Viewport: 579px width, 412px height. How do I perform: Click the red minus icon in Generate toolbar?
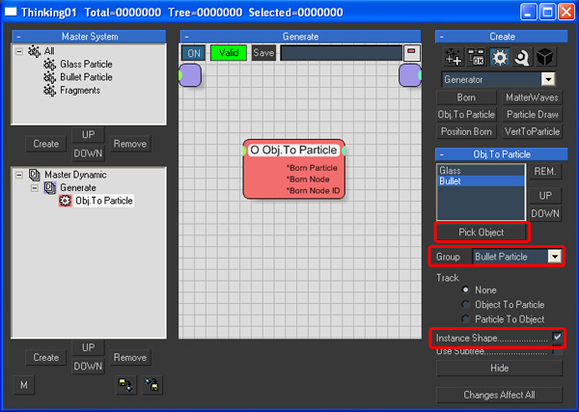click(411, 53)
